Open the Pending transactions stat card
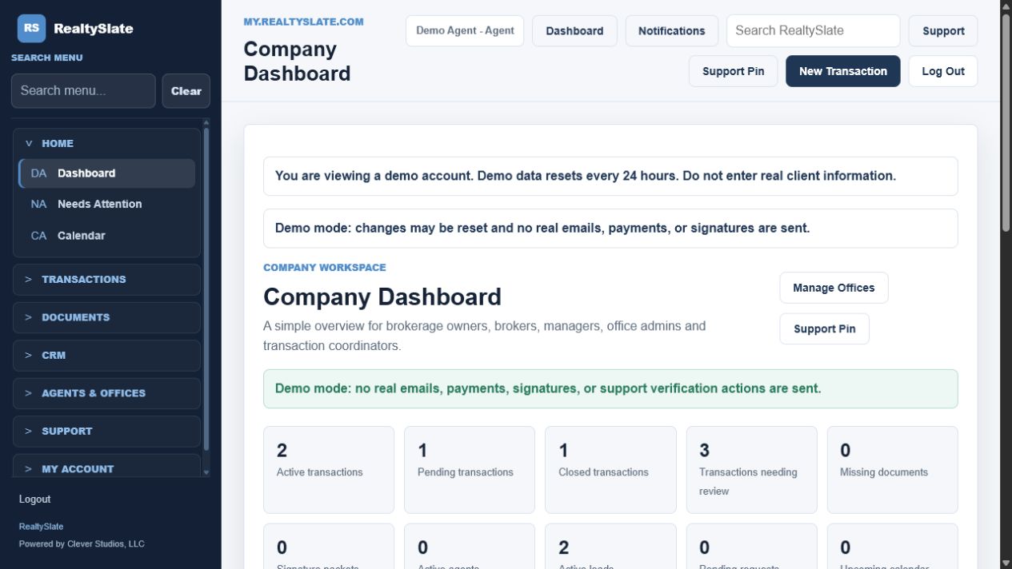1012x569 pixels. [470, 470]
